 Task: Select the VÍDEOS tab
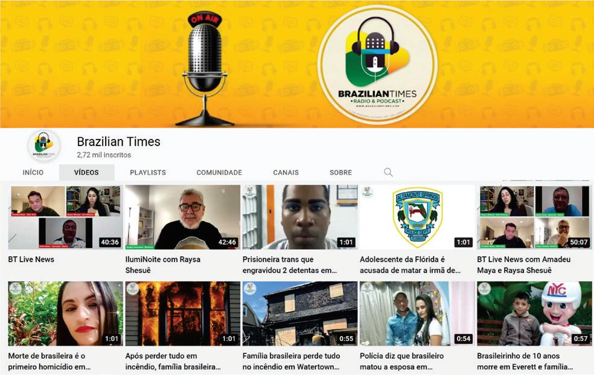tap(86, 172)
